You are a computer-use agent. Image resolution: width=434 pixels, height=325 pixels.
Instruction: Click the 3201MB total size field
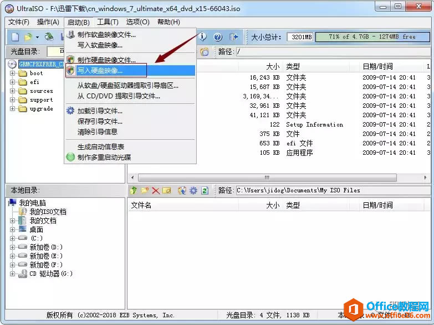[x=300, y=37]
